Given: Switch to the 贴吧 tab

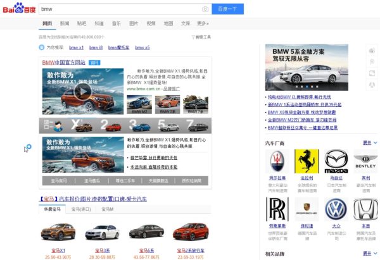Looking at the screenshot, I should (x=82, y=23).
